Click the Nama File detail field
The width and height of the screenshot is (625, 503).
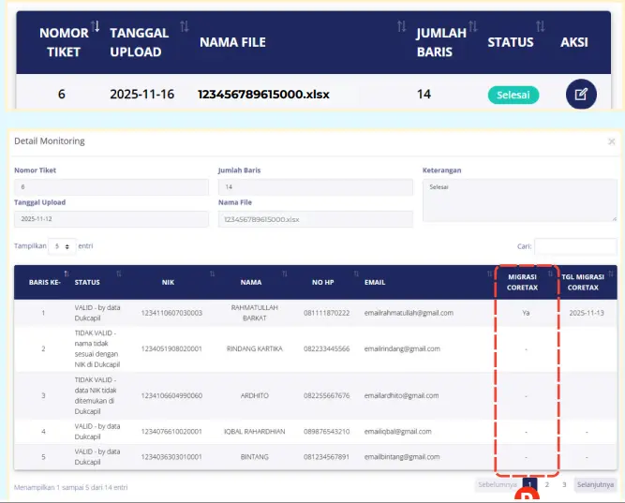(x=315, y=219)
